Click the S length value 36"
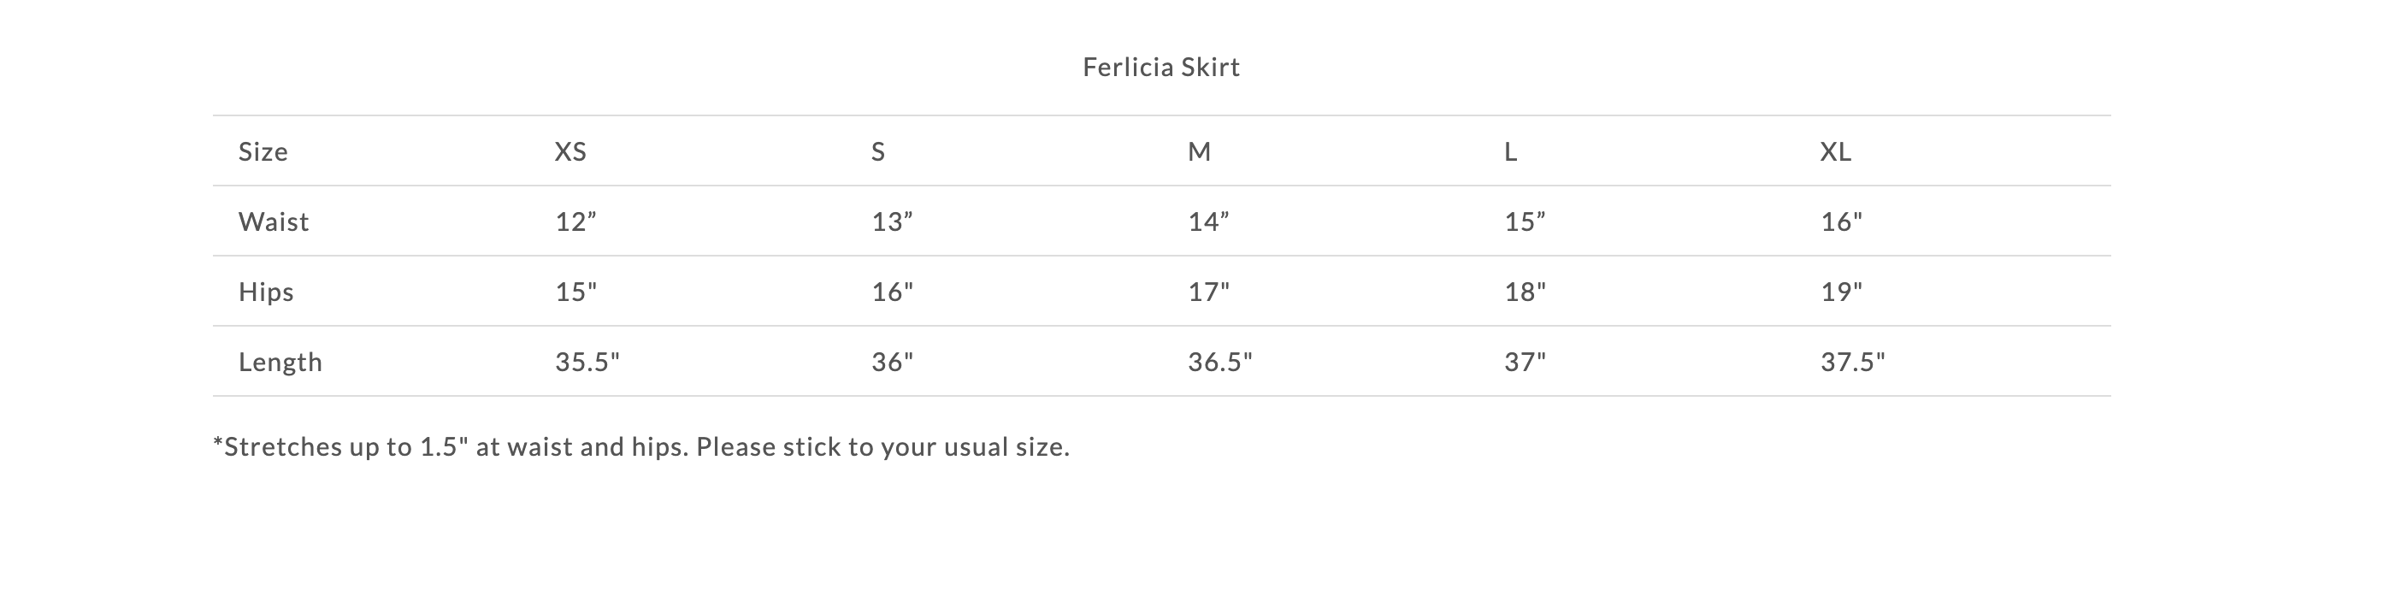2396x590 pixels. [892, 362]
